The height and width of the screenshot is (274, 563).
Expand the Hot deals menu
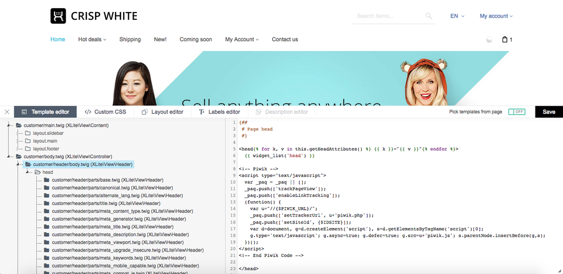92,39
